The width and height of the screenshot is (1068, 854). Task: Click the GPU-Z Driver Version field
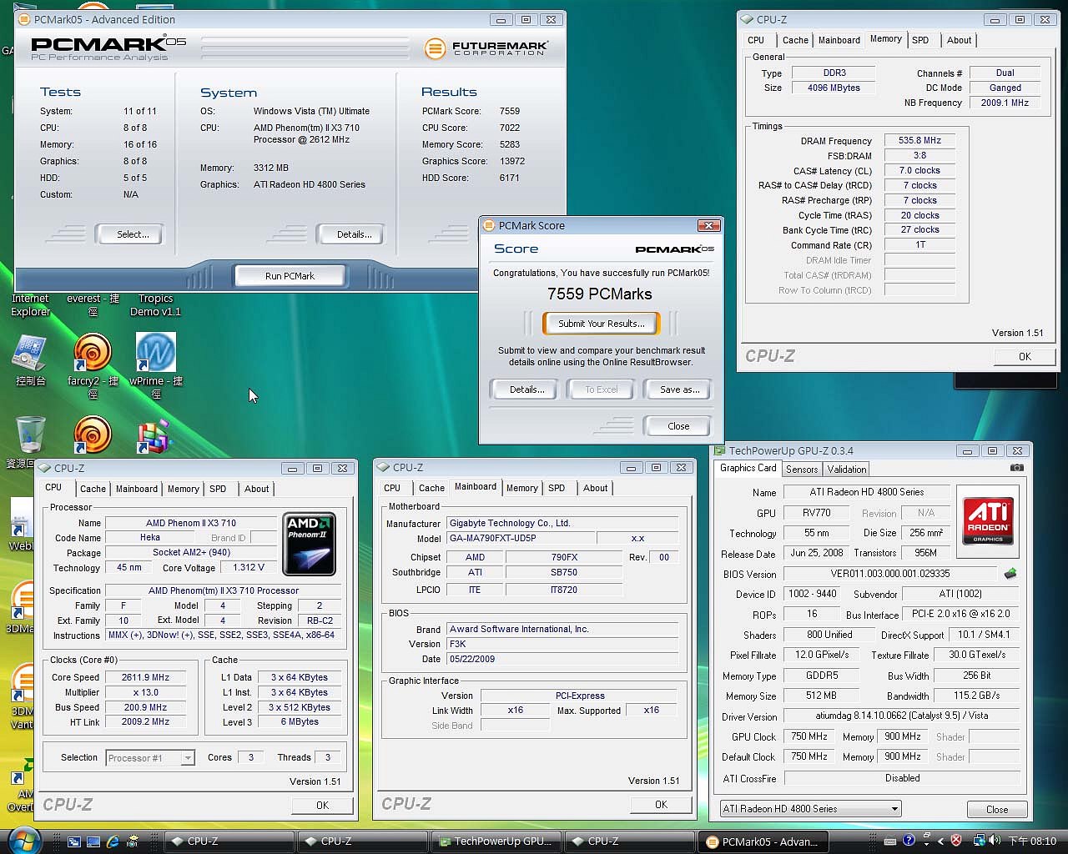point(902,716)
